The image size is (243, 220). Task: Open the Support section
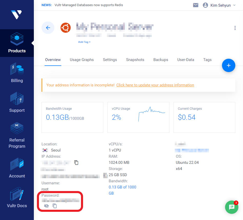point(17,102)
